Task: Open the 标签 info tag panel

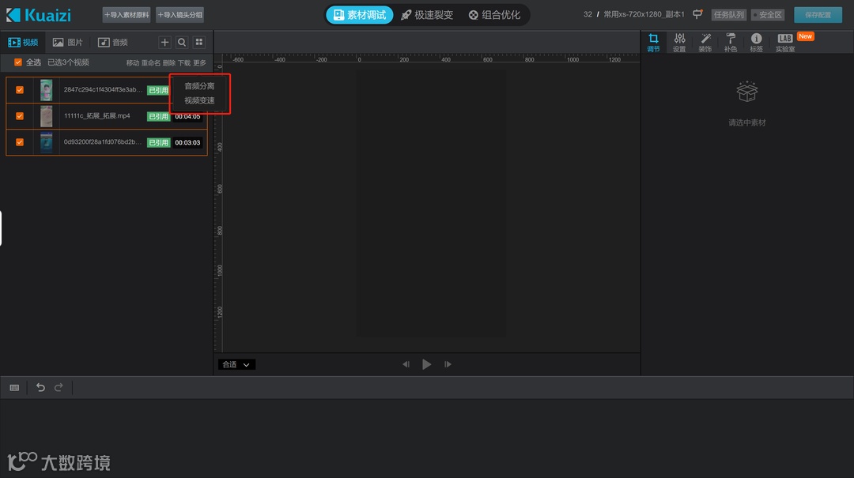Action: [x=757, y=42]
